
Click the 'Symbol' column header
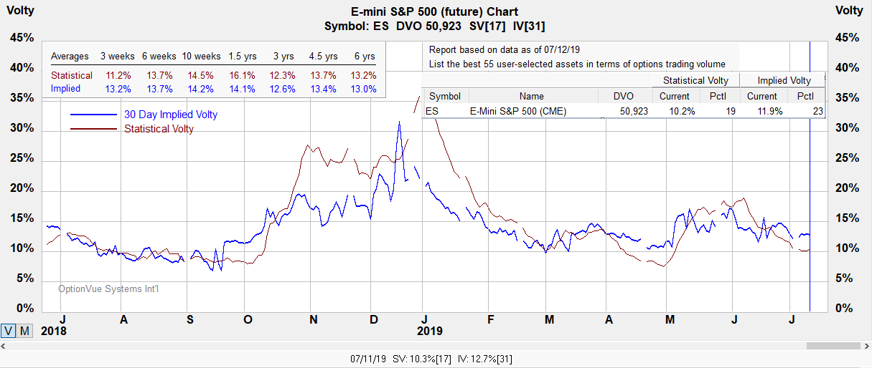click(445, 96)
